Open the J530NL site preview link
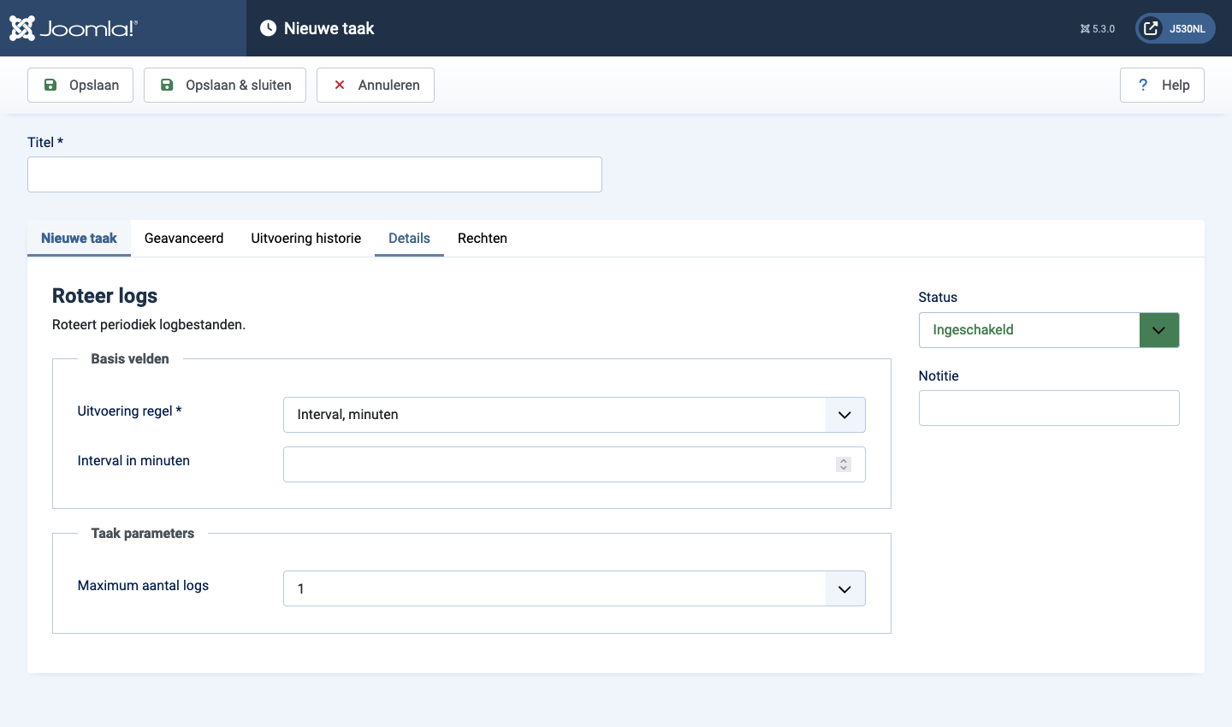1232x727 pixels. pos(1176,28)
